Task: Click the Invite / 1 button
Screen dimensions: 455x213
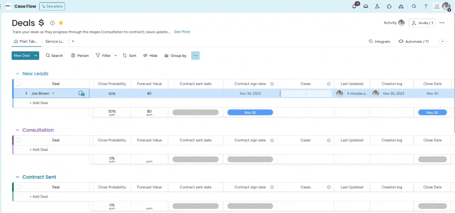Action: (422, 23)
